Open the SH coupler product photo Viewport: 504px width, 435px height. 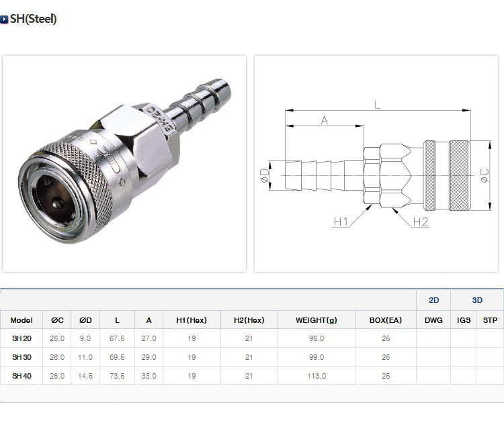[x=124, y=164]
